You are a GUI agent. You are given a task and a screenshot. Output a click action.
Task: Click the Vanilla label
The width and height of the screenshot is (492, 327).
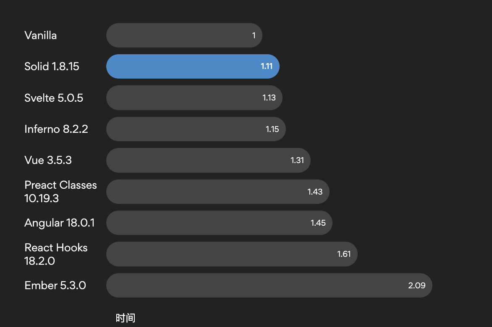point(40,35)
